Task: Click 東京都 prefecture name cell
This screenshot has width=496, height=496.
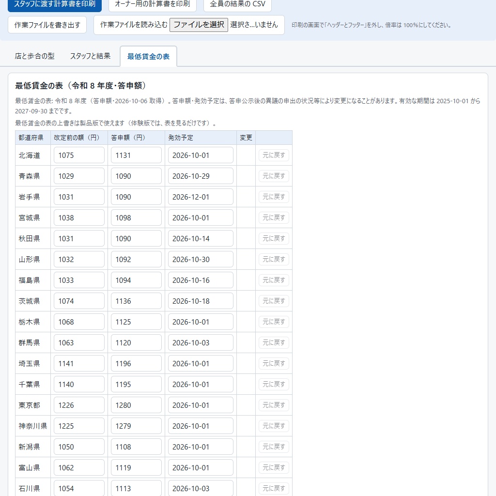Action: [x=33, y=405]
